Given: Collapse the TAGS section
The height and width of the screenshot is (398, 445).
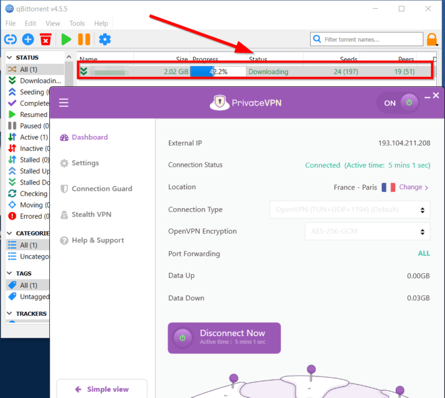Looking at the screenshot, I should pos(9,274).
